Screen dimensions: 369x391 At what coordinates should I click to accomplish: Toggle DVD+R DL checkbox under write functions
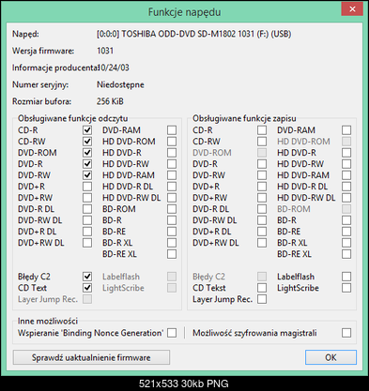[262, 232]
